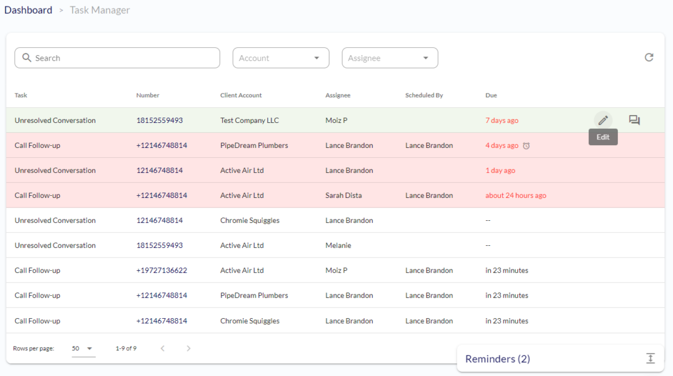Go to the previous page of tasks
This screenshot has width=673, height=376.
[x=163, y=348]
